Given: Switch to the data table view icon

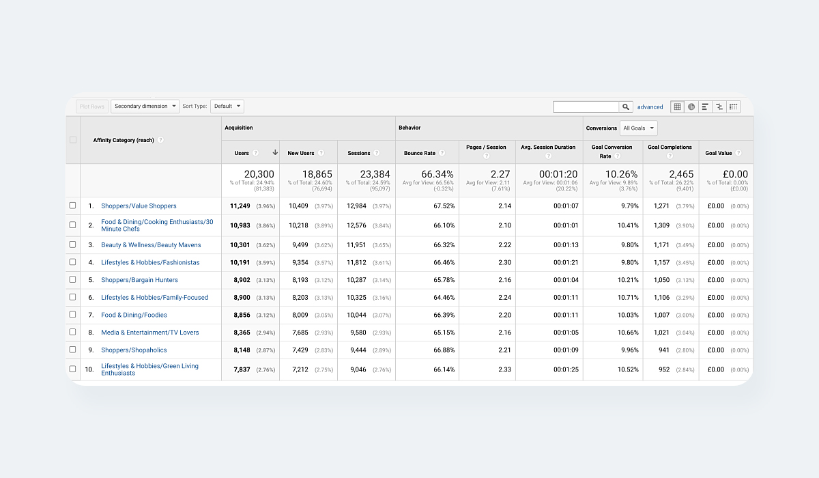Looking at the screenshot, I should (677, 107).
